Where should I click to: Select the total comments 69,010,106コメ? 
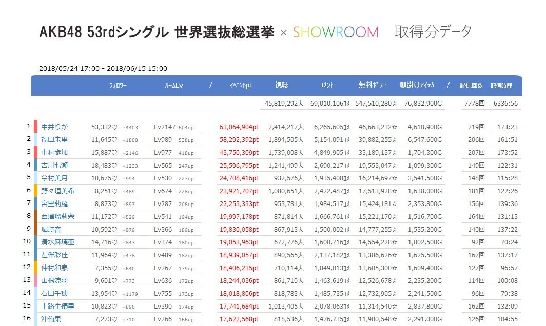330,104
